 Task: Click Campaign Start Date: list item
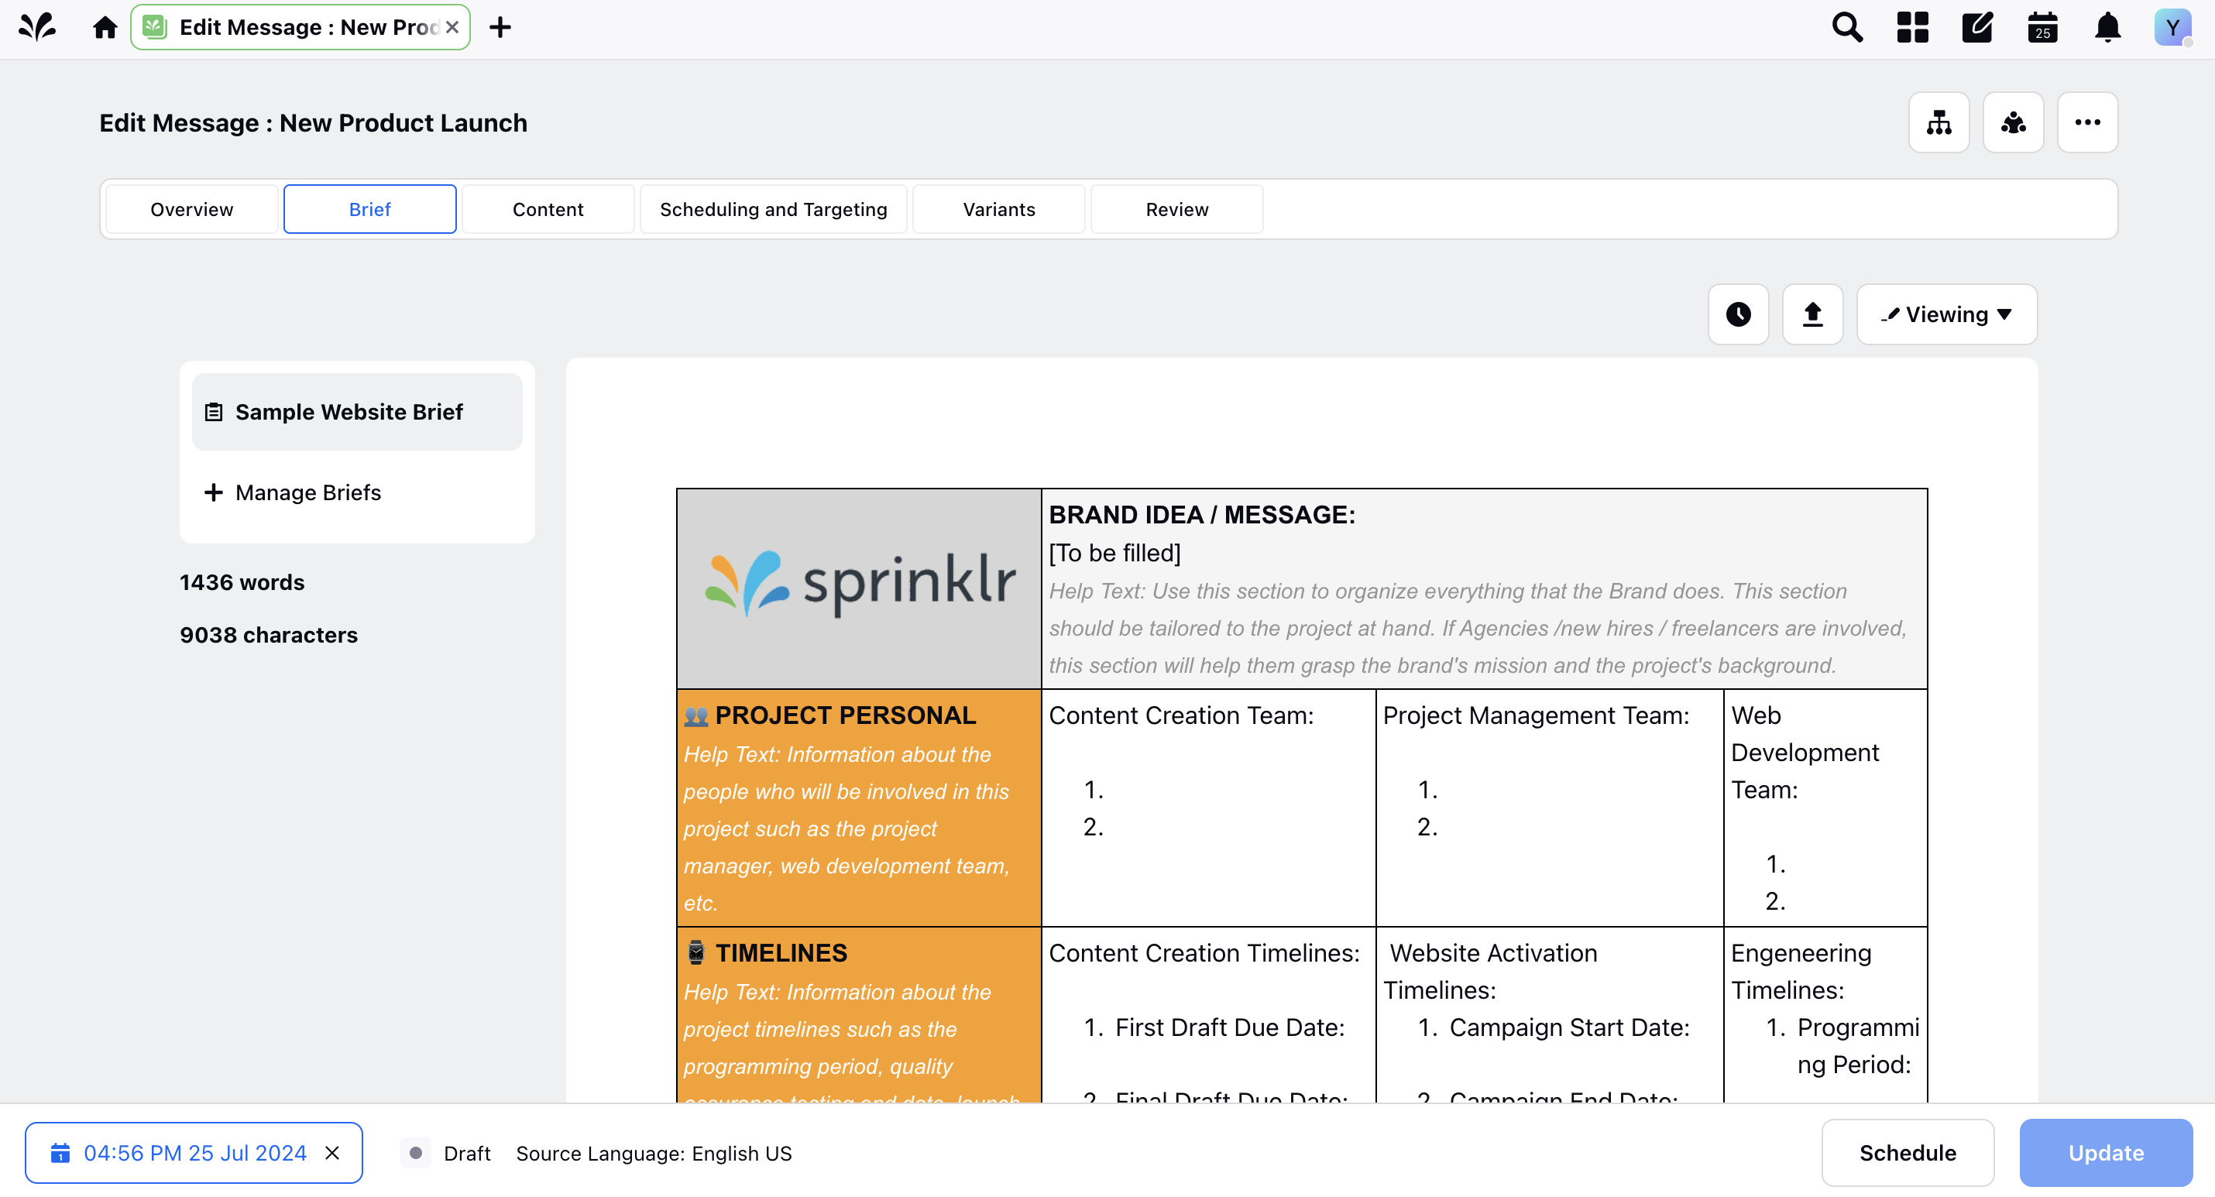1569,1027
